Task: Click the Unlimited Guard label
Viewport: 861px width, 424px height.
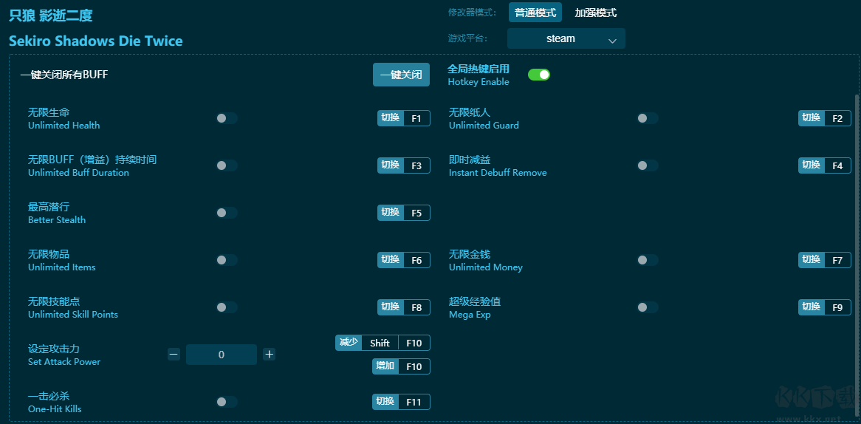Action: [x=484, y=126]
